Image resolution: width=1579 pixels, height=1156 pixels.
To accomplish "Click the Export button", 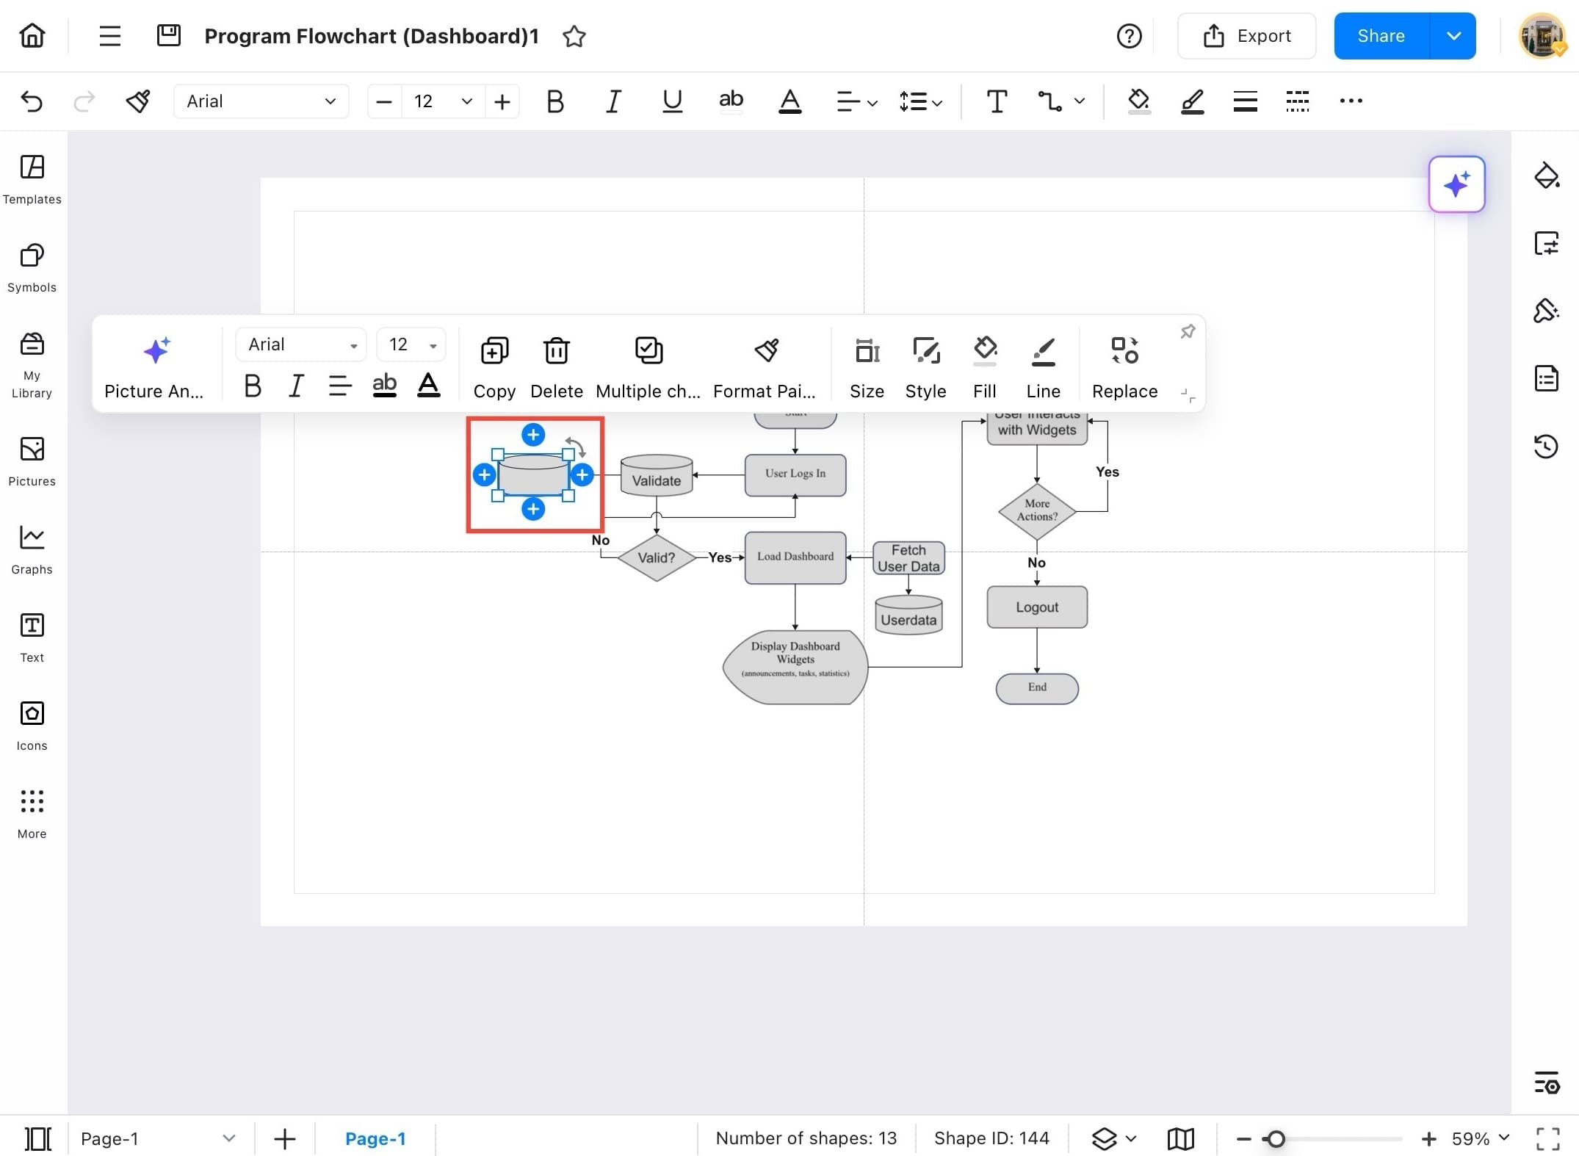I will click(x=1246, y=35).
